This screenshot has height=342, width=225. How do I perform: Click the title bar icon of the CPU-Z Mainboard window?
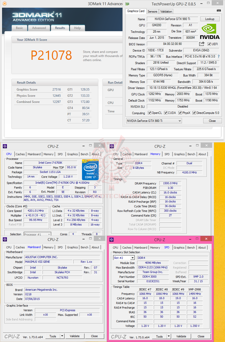point(5,239)
